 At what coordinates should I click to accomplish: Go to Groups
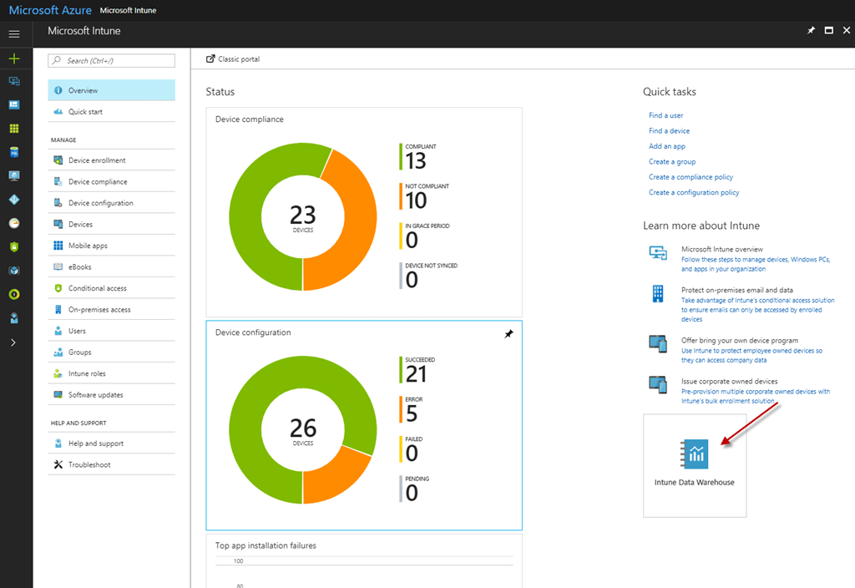111,352
